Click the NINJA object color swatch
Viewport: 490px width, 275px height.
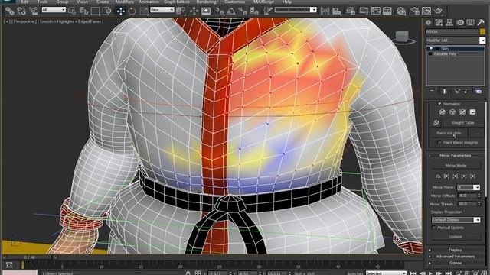tap(483, 31)
